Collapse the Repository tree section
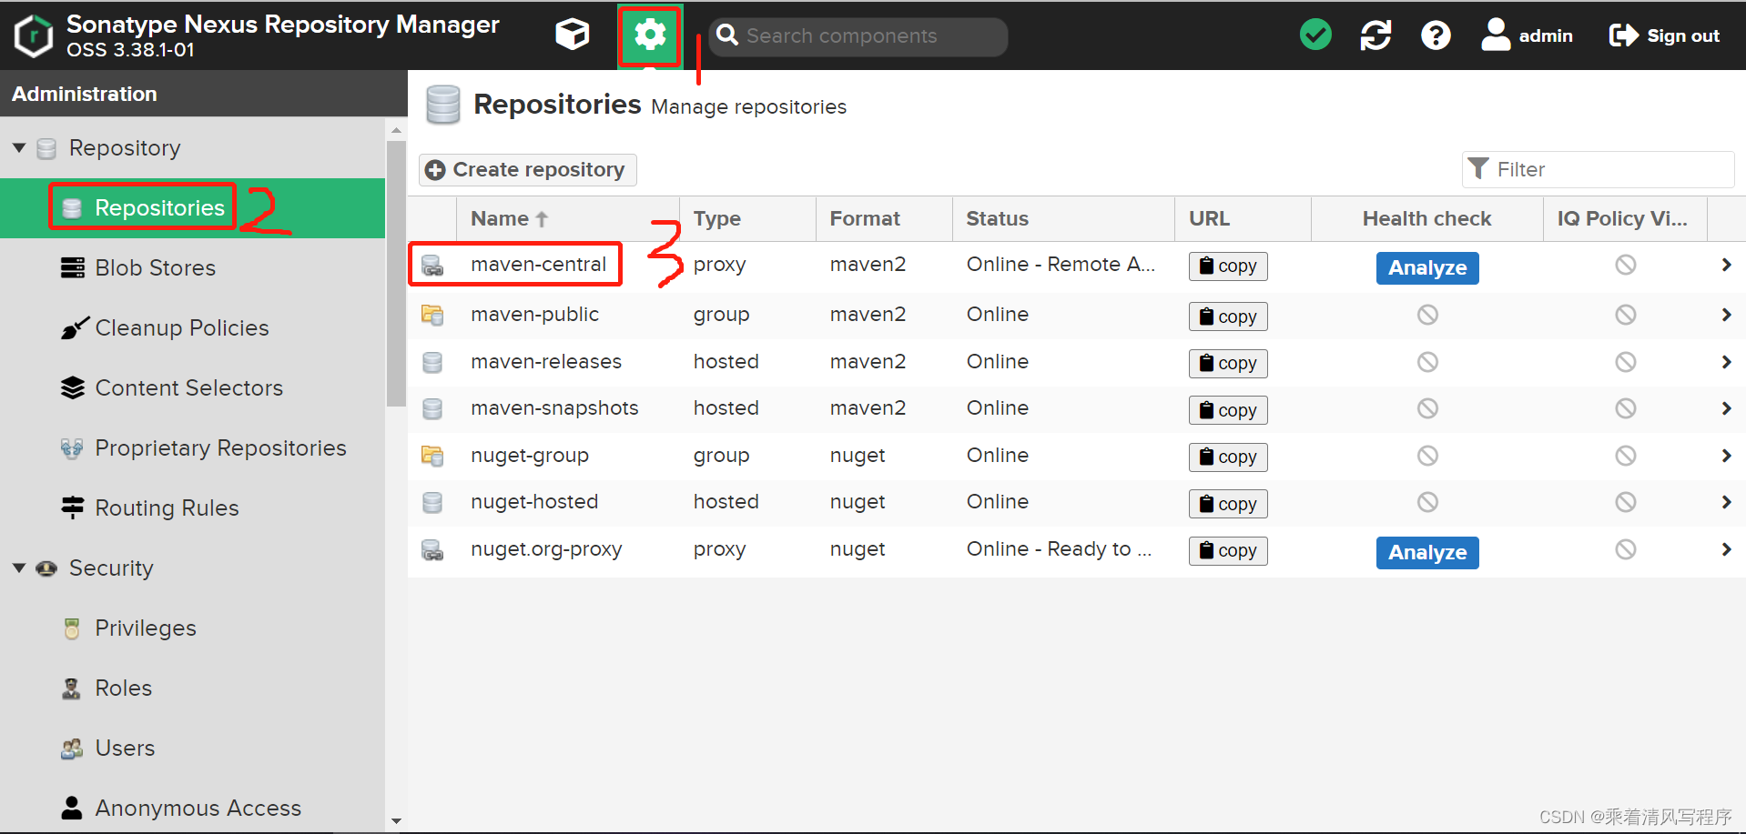 coord(19,147)
